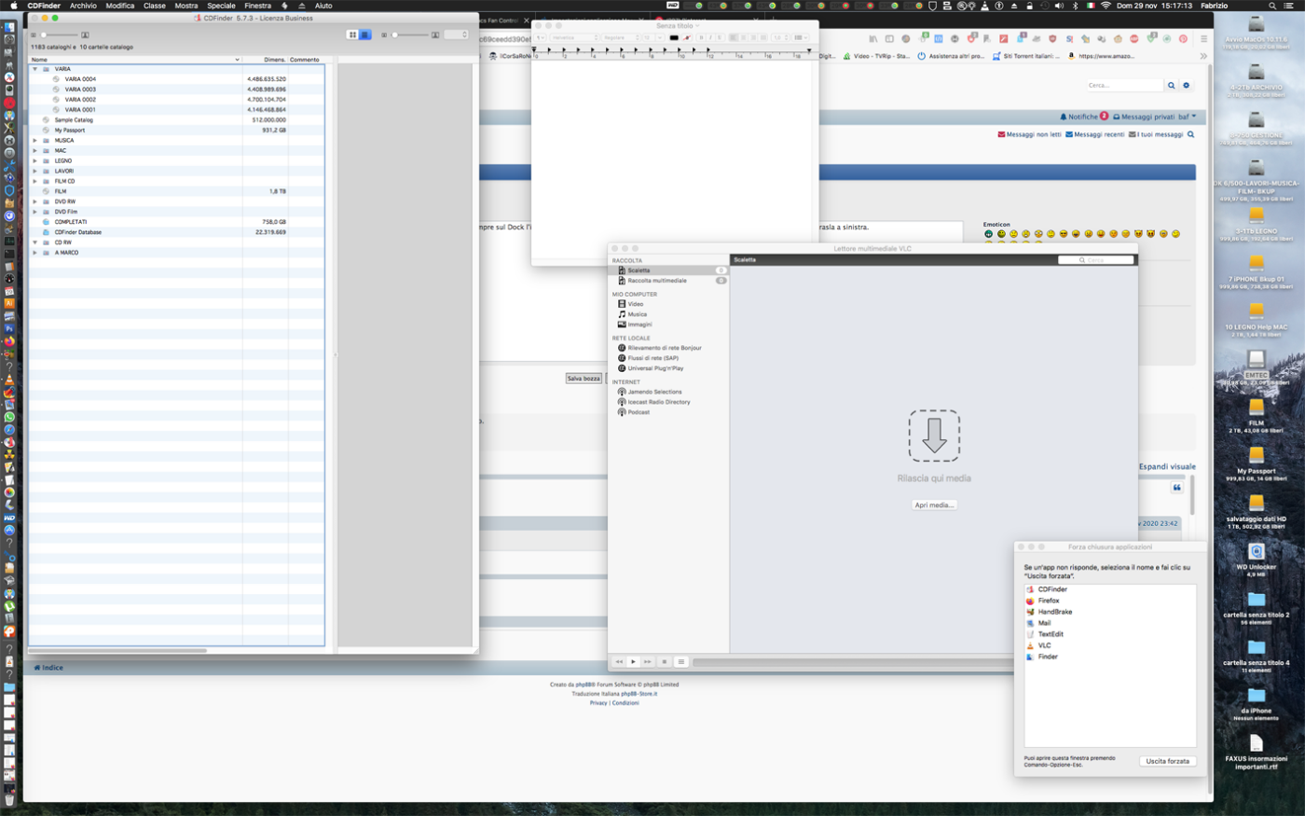1305x816 pixels.
Task: Open the Archivio menu
Action: click(x=83, y=6)
